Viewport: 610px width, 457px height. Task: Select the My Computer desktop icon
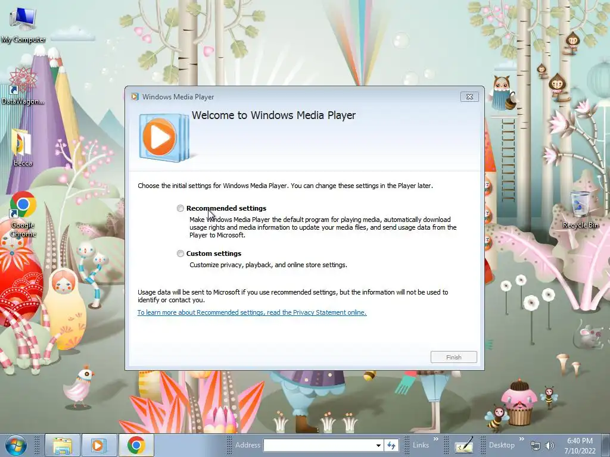click(x=23, y=24)
